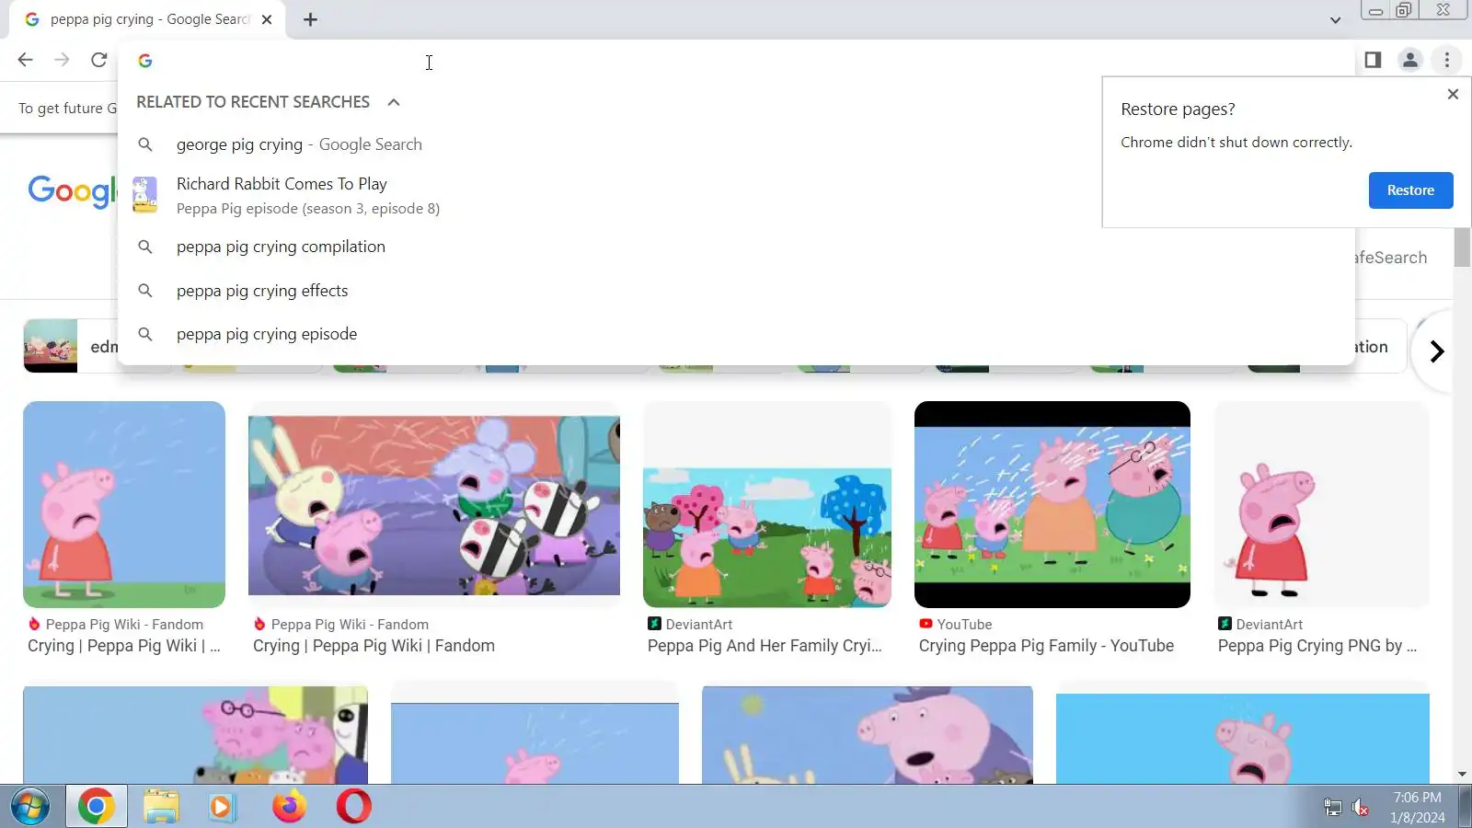Open the crying animals group image
Image resolution: width=1472 pixels, height=828 pixels.
tap(434, 505)
